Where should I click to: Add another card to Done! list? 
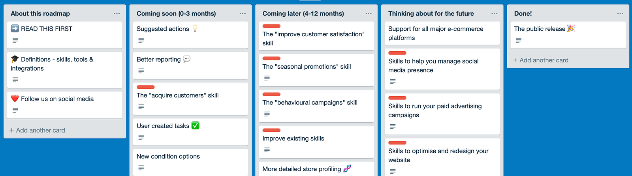tap(540, 60)
